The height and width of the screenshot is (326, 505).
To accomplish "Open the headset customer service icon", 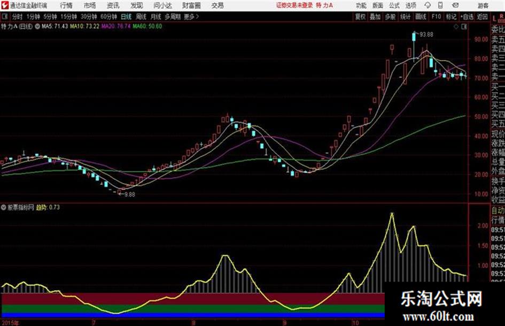I will 428,5.
